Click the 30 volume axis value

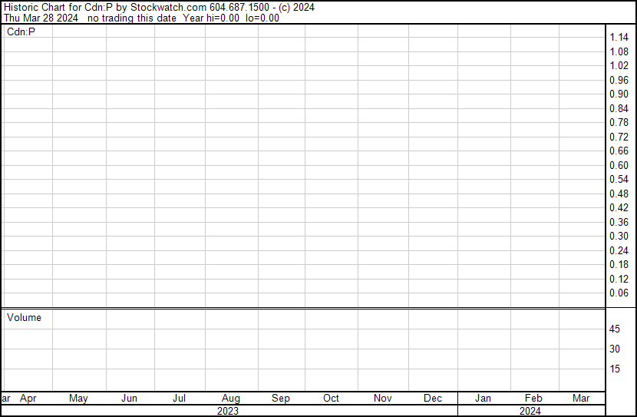click(x=615, y=349)
